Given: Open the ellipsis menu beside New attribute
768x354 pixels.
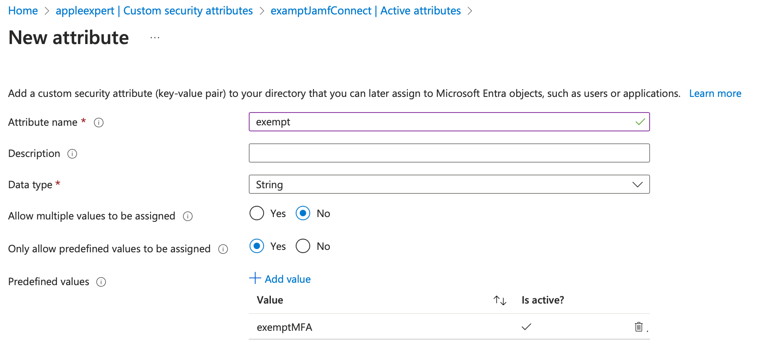Looking at the screenshot, I should pos(155,38).
